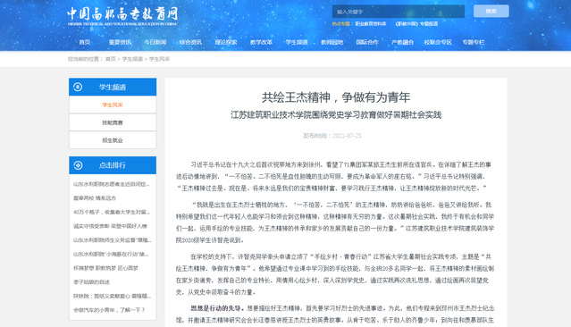The width and height of the screenshot is (571, 327).
Task: Open ranking article 40万个瓶子
Action: tap(112, 212)
